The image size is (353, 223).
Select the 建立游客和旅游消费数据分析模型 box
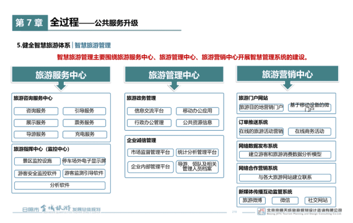(x=285, y=155)
